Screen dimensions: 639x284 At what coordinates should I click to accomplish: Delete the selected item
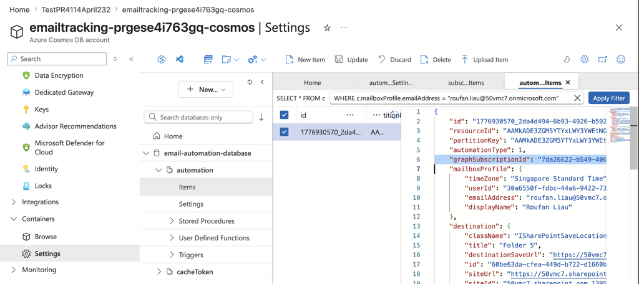(x=436, y=59)
